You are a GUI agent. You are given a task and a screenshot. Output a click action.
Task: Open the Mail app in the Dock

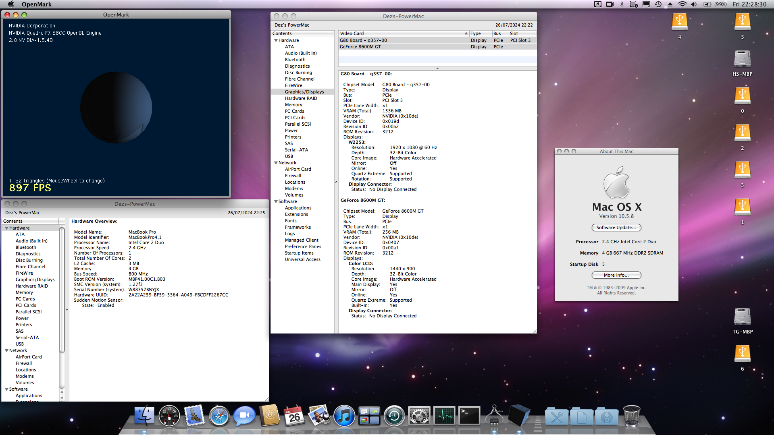194,416
